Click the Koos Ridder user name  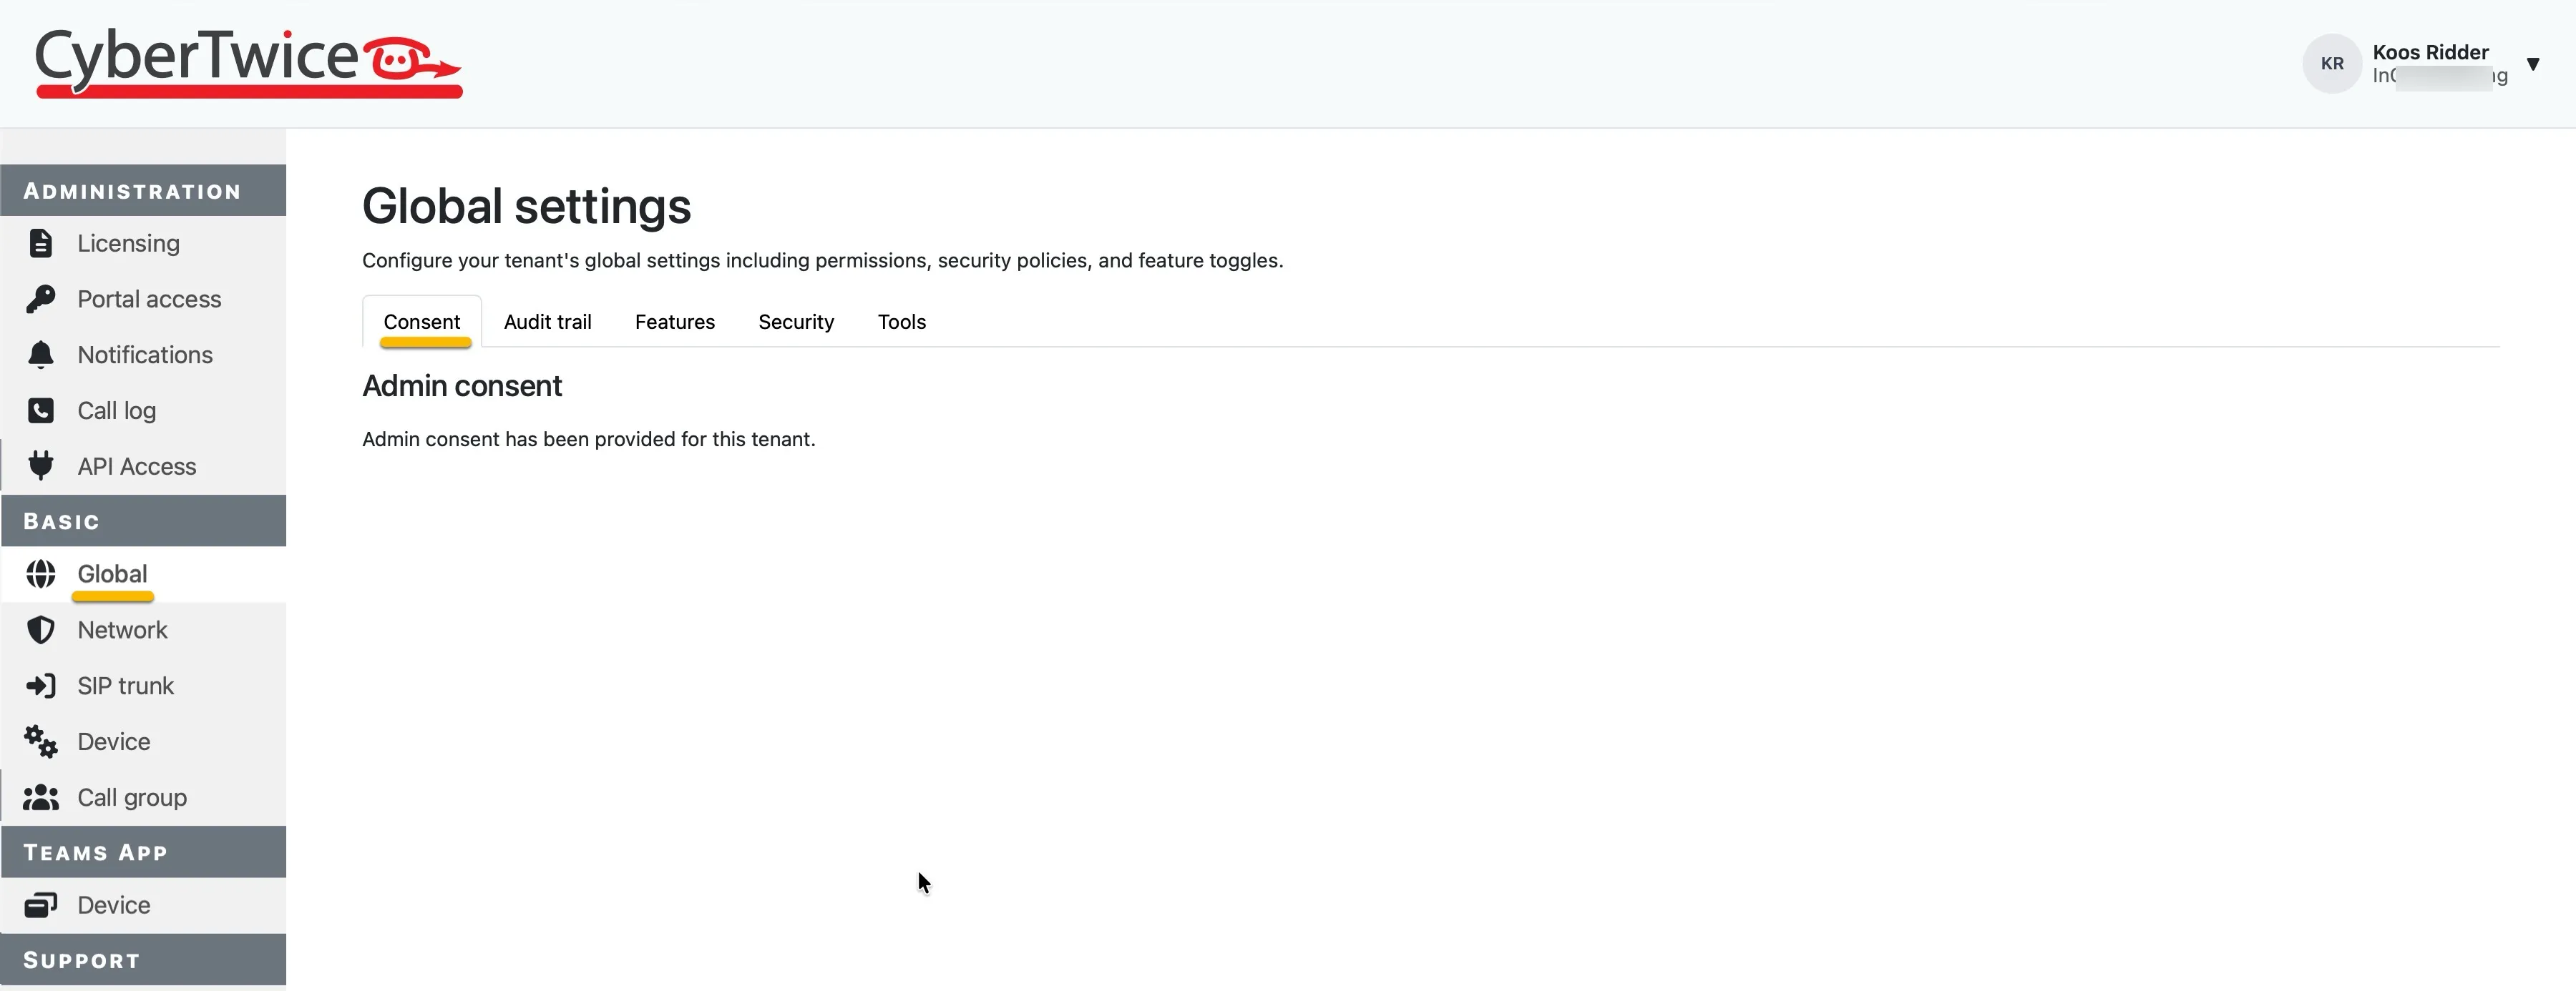pyautogui.click(x=2430, y=52)
